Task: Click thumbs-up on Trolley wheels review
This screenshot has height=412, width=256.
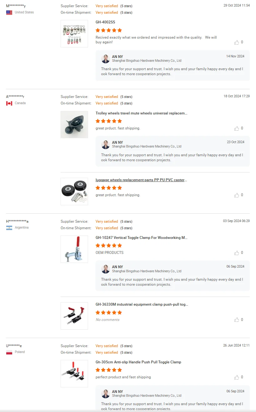Action: tap(237, 128)
